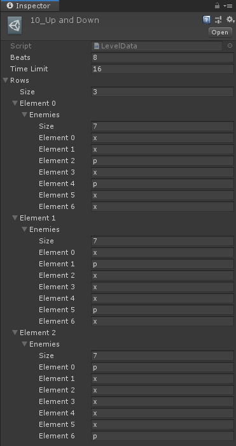
Task: Collapse the Element 2 row foldout
Action: [15, 333]
